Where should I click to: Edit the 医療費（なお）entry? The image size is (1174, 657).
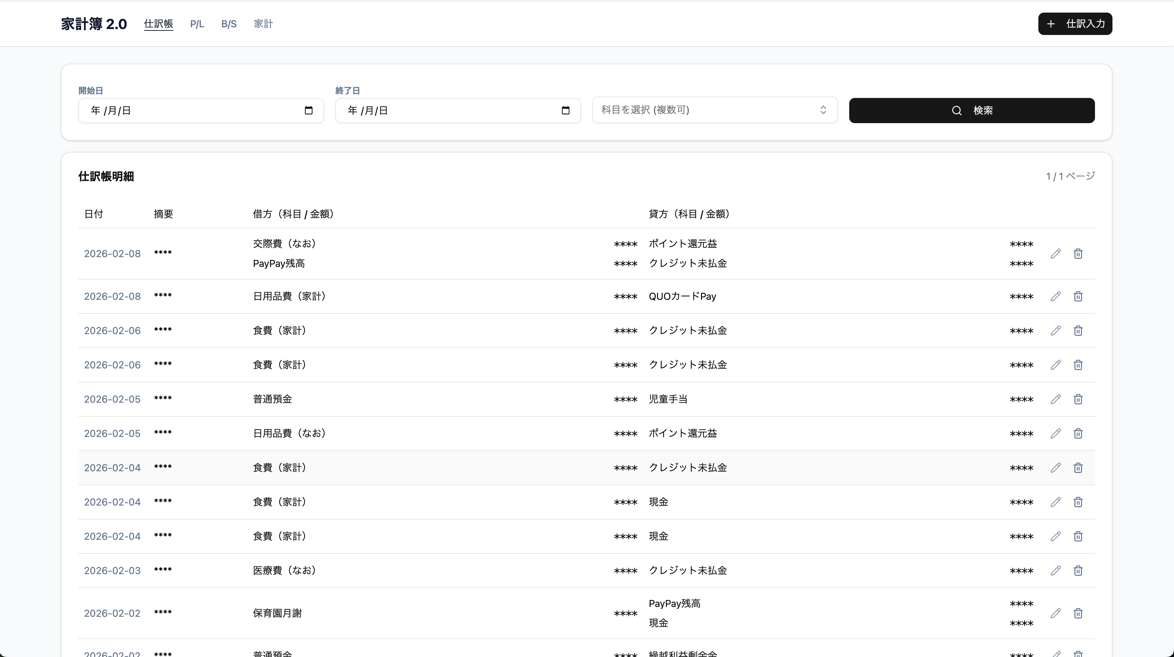(x=1055, y=570)
